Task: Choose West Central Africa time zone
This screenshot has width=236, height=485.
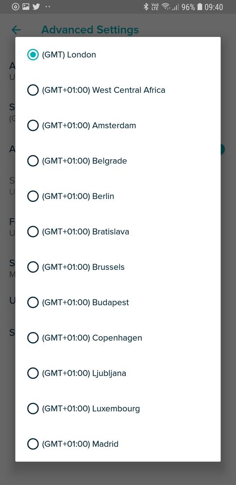Action: [x=33, y=90]
